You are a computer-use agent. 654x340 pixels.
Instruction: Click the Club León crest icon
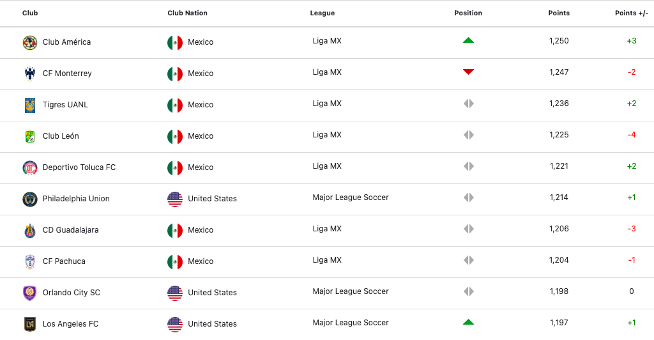tap(30, 136)
